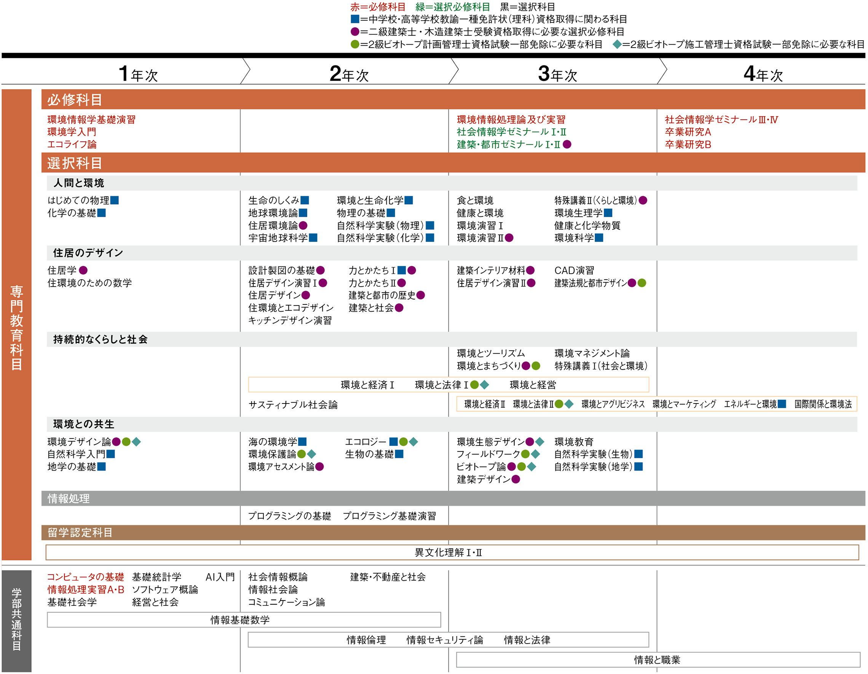868x674 pixels.
Task: Click the green circle beside 環境とまちづくり
Action: (536, 365)
